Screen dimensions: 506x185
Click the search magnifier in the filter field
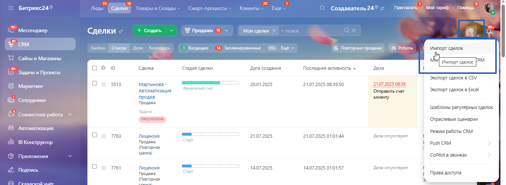click(347, 31)
